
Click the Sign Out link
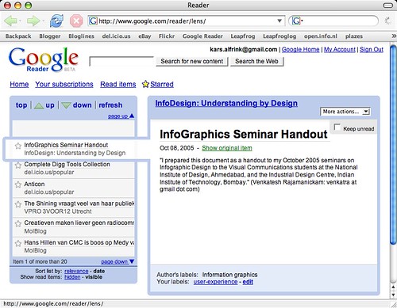pos(372,49)
